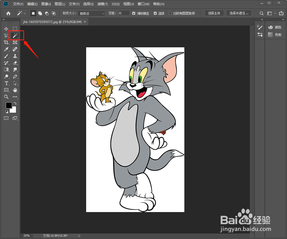This screenshot has height=239, width=287.
Task: Click the share icon at top right
Action: point(281,13)
